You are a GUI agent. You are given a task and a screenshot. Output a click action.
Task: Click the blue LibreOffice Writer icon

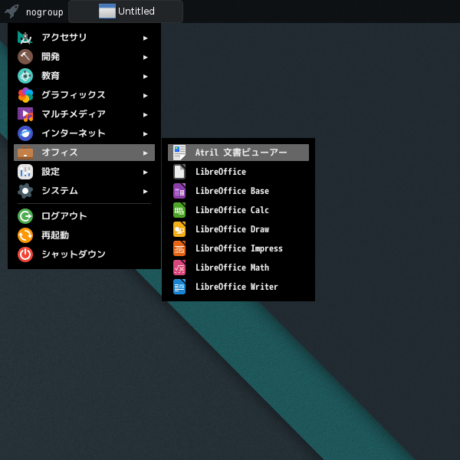point(179,287)
